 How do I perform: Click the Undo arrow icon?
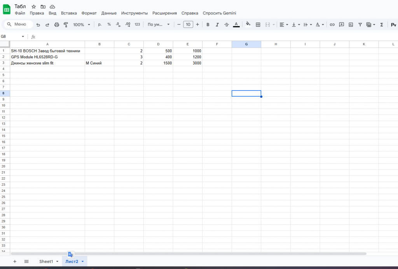point(38,24)
